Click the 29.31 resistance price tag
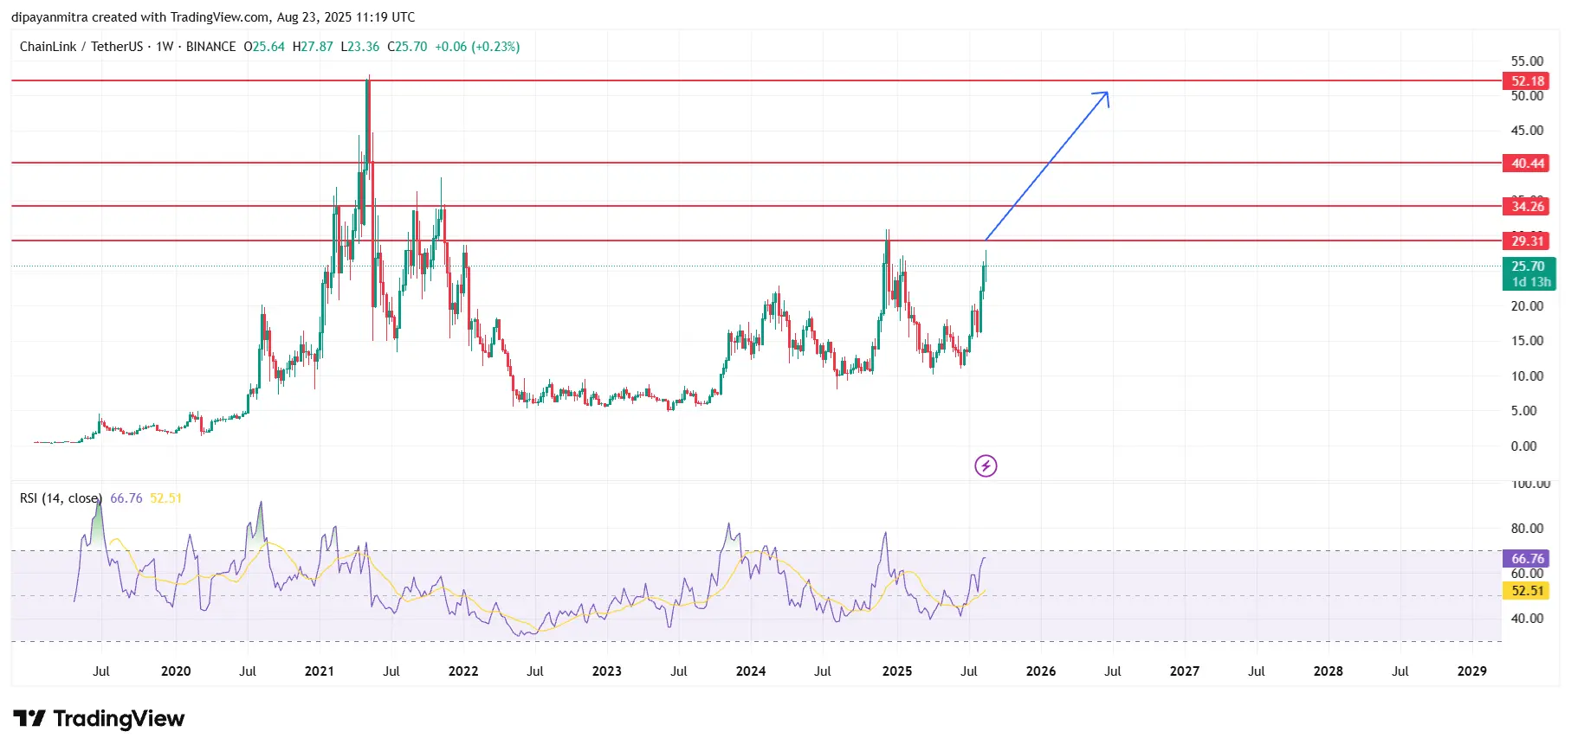 tap(1527, 241)
